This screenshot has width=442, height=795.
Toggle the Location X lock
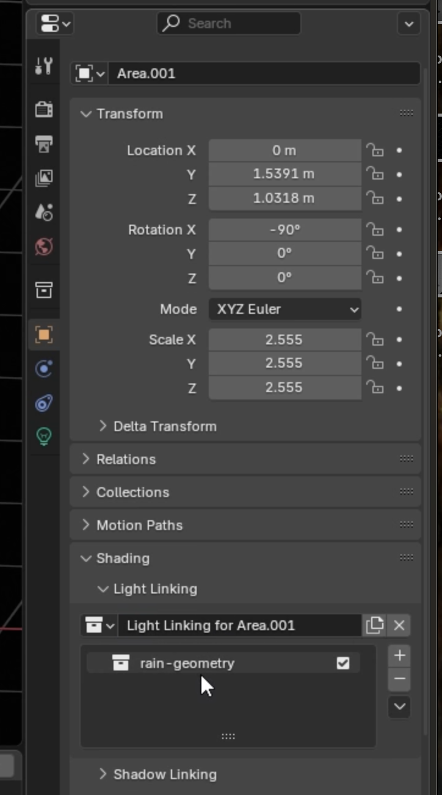coord(375,150)
